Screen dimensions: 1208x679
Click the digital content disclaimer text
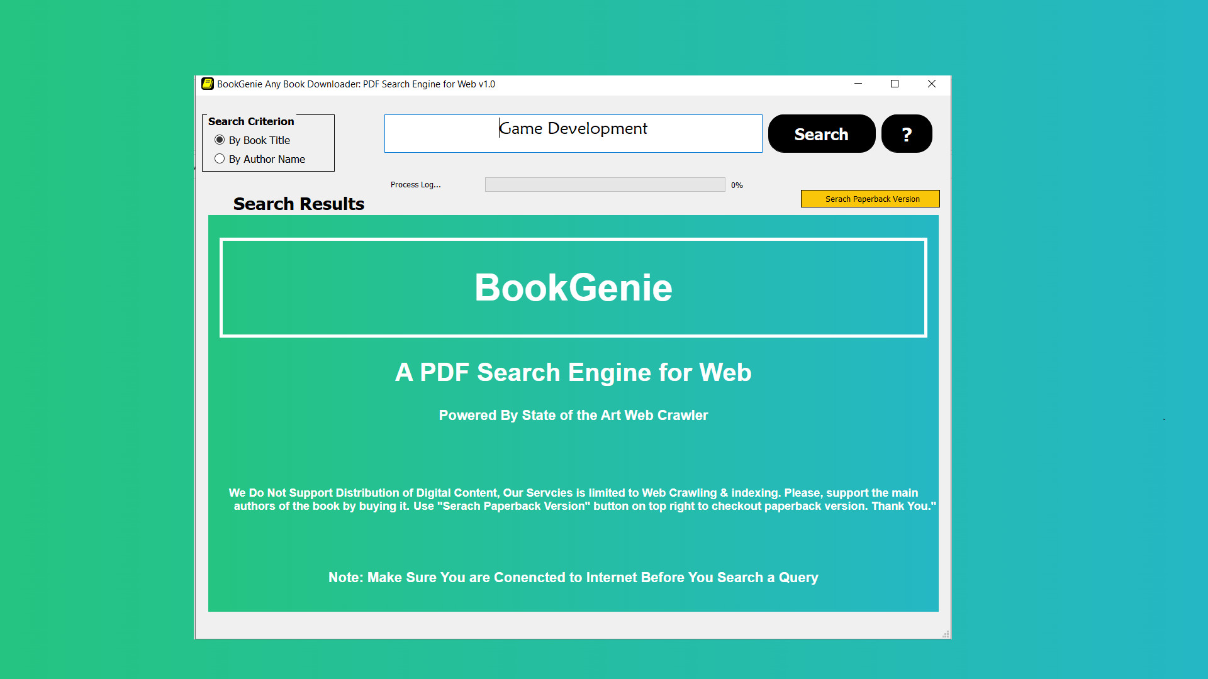pos(582,499)
